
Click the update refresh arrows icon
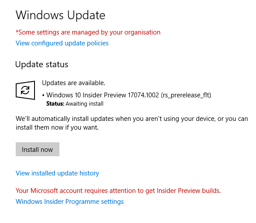click(x=25, y=90)
